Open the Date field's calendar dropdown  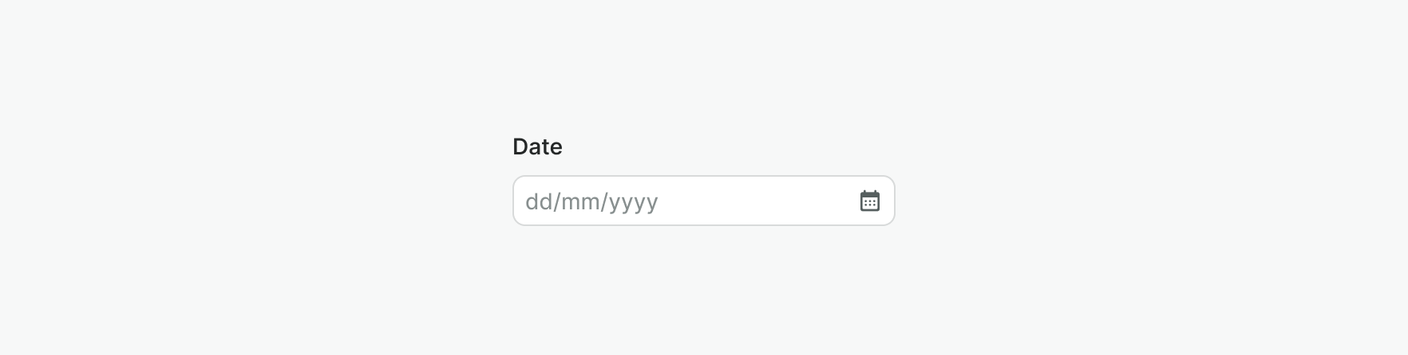[x=869, y=201]
